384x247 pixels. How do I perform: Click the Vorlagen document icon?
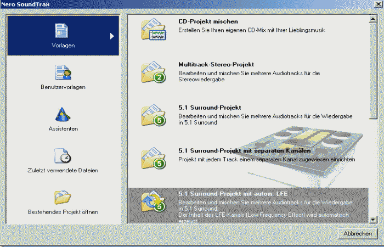[63, 30]
